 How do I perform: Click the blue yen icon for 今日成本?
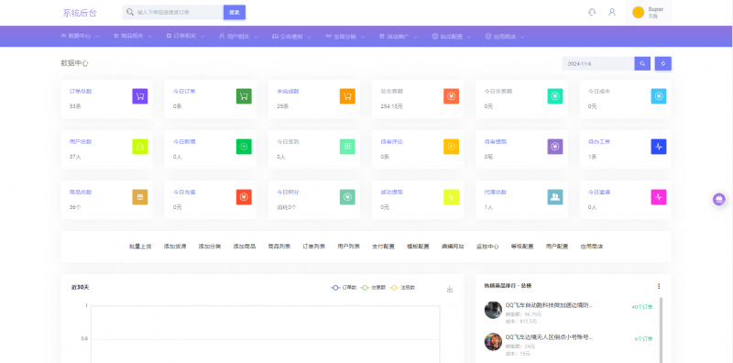659,96
